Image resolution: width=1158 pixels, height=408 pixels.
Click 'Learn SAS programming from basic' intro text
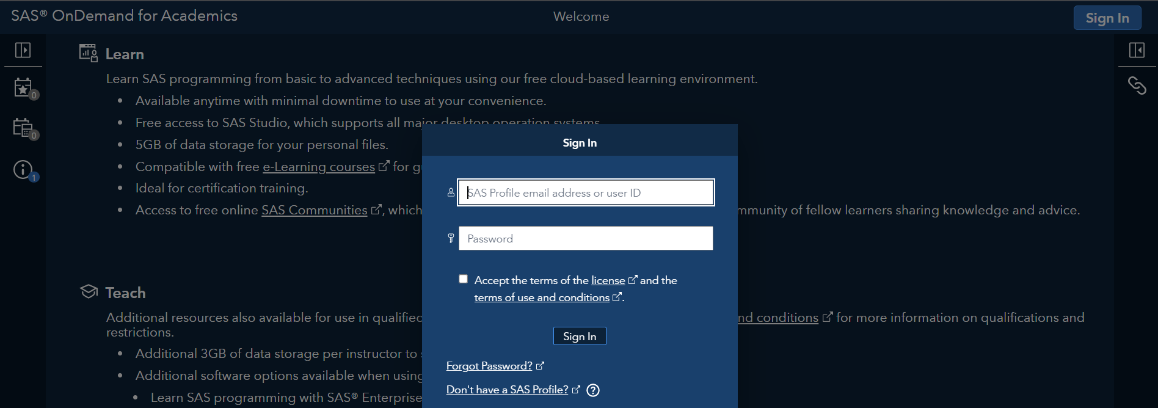point(432,79)
